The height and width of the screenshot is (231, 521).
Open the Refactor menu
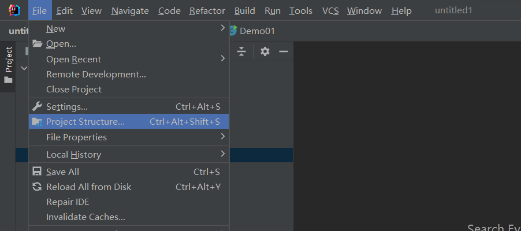coord(207,11)
